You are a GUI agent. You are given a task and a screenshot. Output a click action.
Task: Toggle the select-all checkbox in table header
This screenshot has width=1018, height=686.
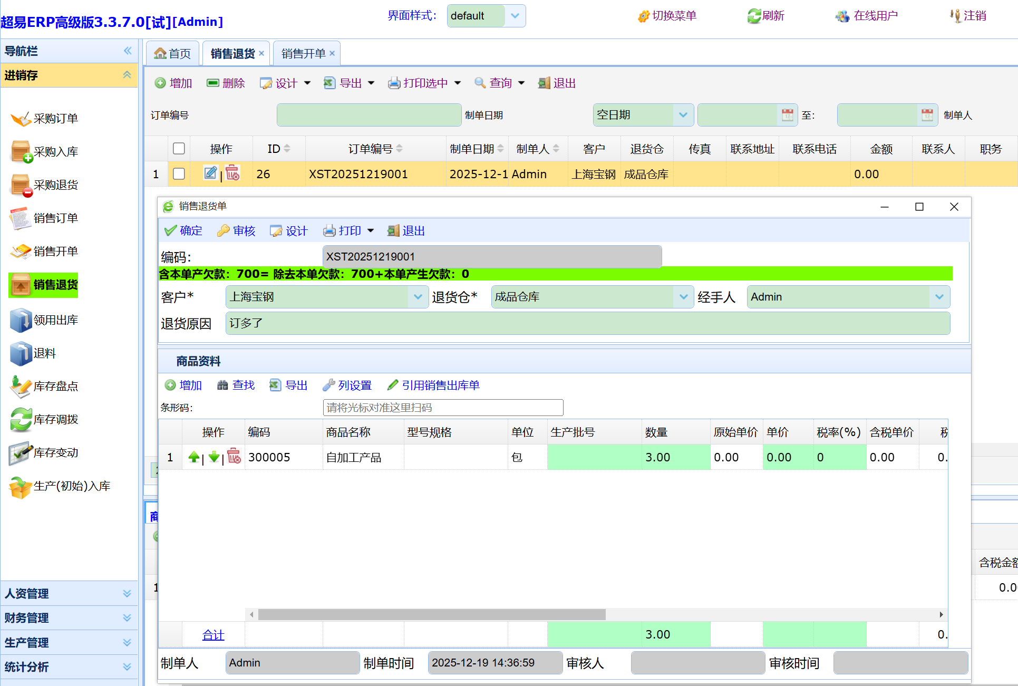coord(179,149)
